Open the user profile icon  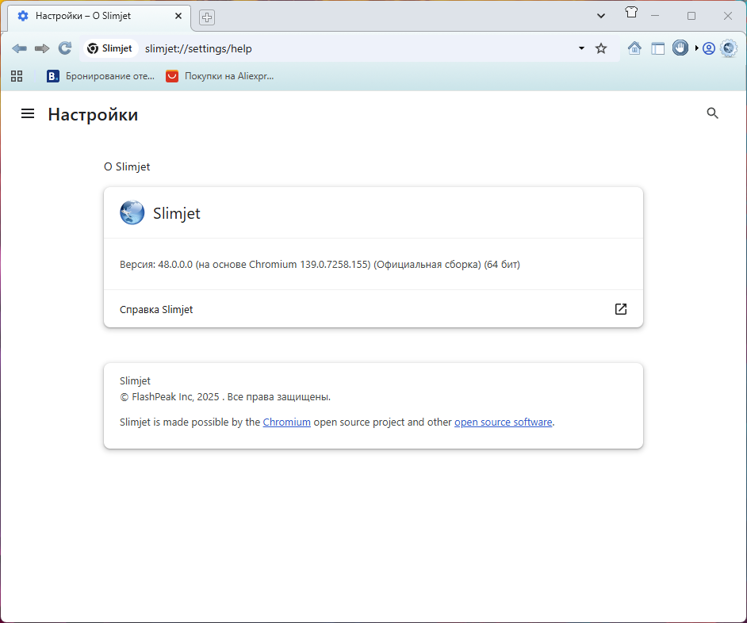tap(709, 48)
